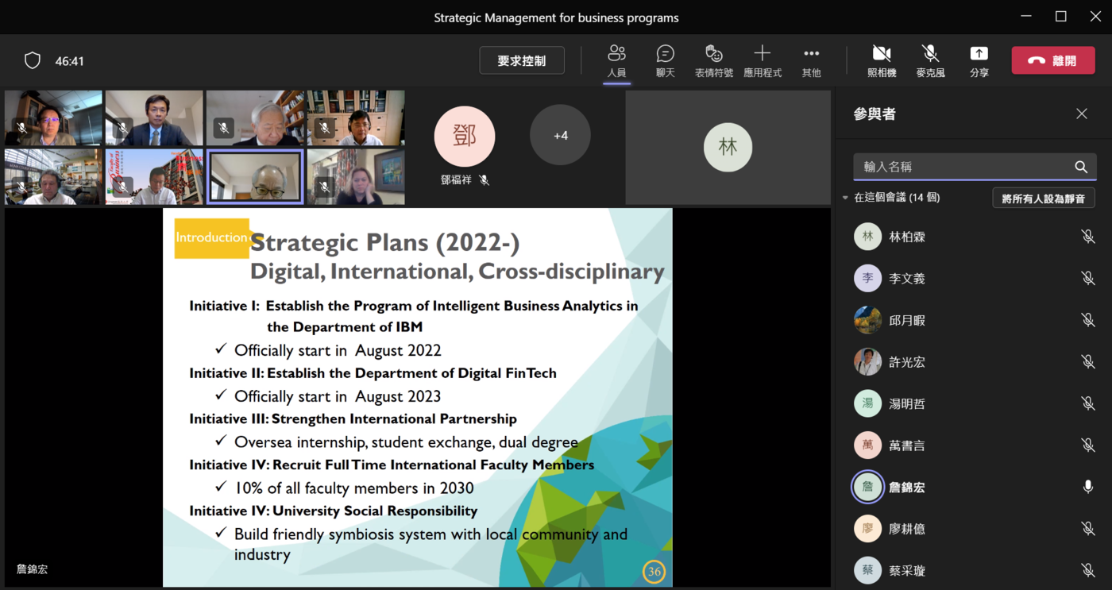Click the 46:41 meeting timer

pyautogui.click(x=70, y=61)
